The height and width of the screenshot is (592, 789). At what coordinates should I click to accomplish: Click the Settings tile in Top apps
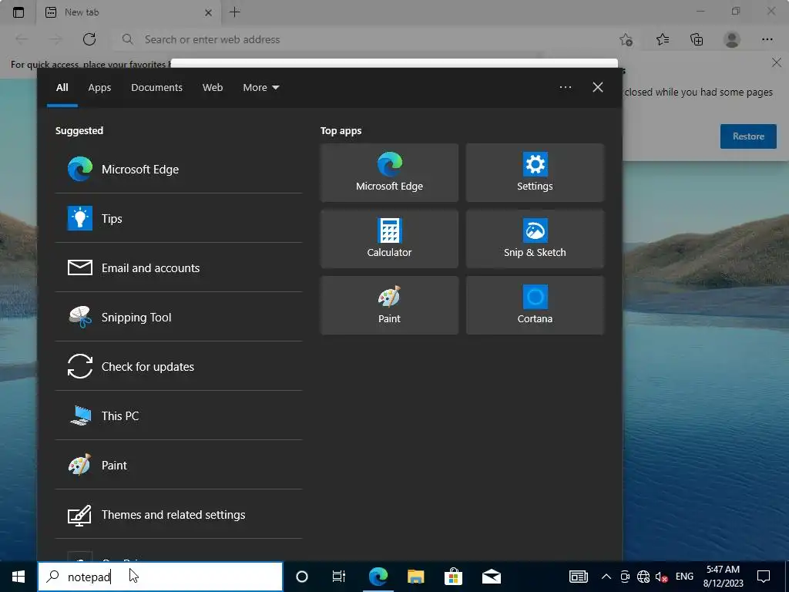pyautogui.click(x=535, y=173)
